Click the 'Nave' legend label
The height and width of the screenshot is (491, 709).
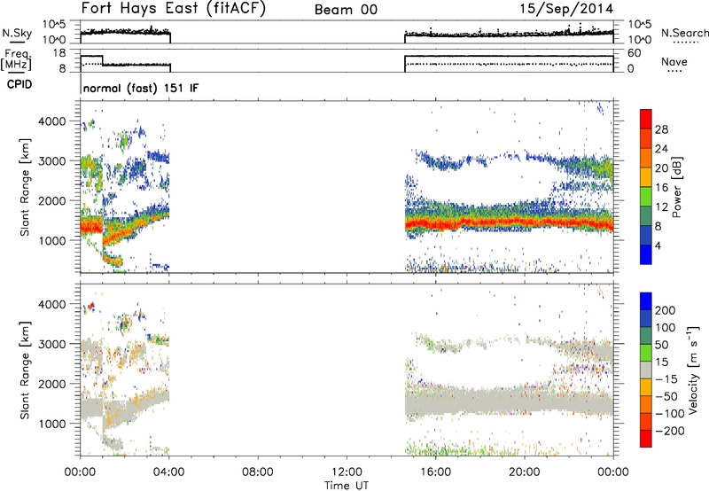point(674,62)
